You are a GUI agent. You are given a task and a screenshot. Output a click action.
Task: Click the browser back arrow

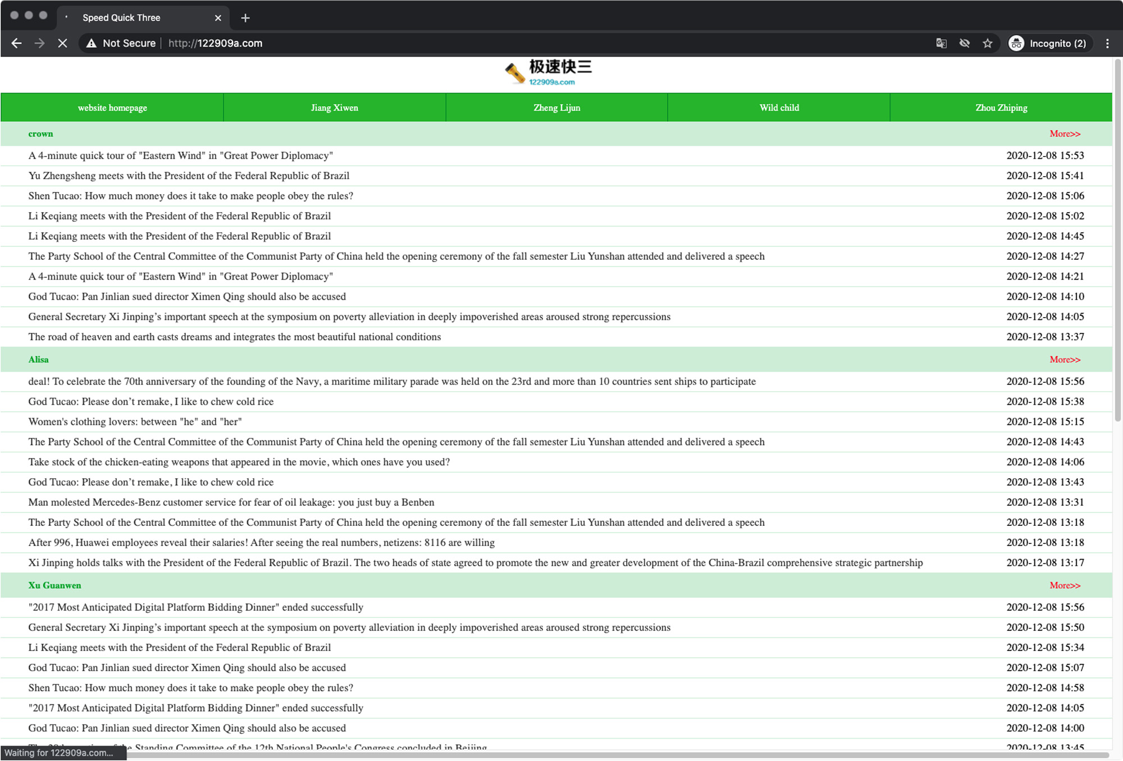click(16, 43)
